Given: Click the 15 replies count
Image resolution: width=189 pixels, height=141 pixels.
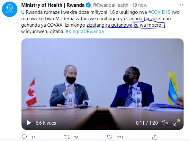Looking at the screenshot, I should point(33,137).
